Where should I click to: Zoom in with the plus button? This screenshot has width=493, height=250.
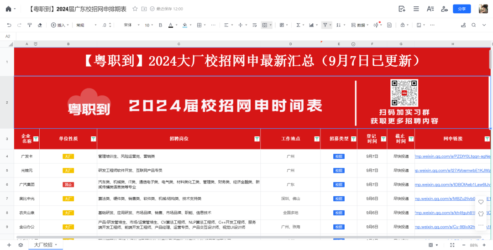coord(484,245)
